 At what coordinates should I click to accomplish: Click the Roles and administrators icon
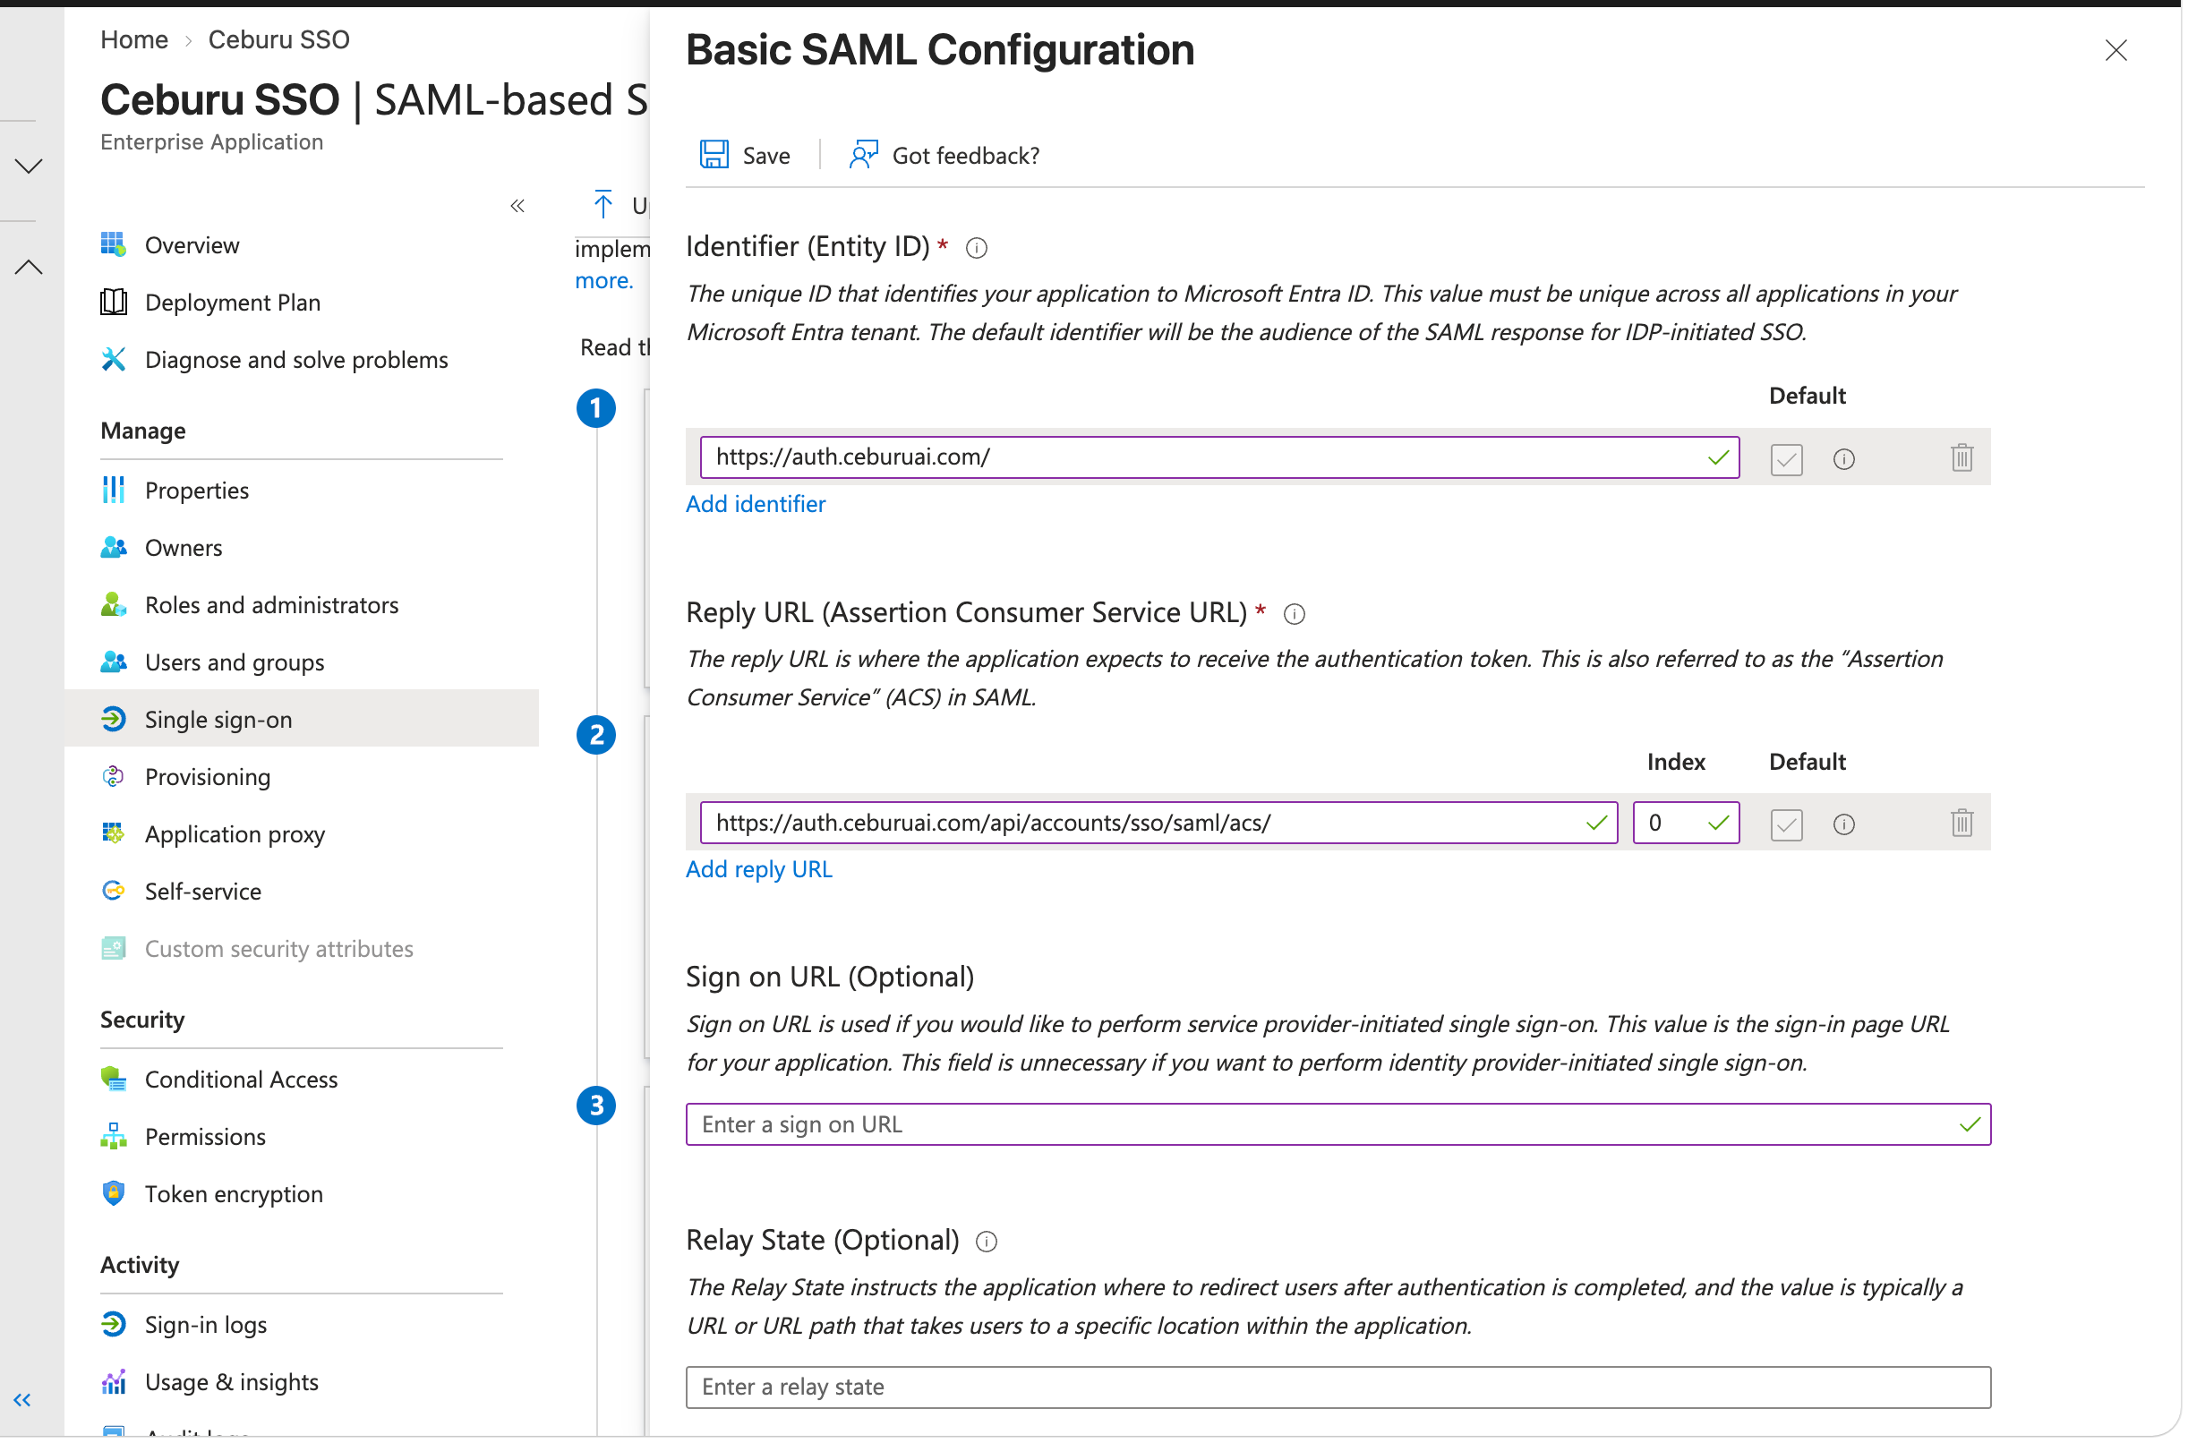(x=113, y=605)
